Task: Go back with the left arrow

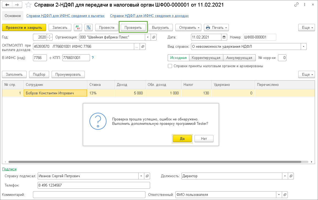Action: click(7, 5)
